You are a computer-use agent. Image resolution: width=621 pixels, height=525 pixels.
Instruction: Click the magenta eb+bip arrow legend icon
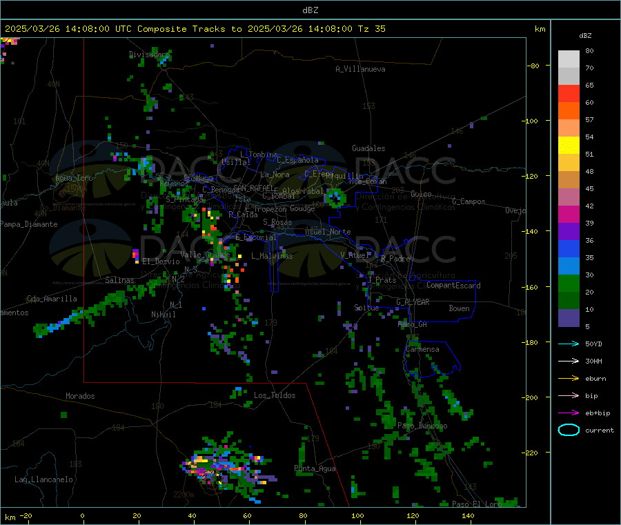click(569, 413)
